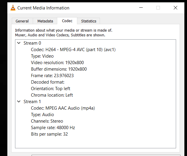Image resolution: width=187 pixels, height=156 pixels.
Task: Click the Sample rate 48000 Hz row
Action: (x=53, y=128)
